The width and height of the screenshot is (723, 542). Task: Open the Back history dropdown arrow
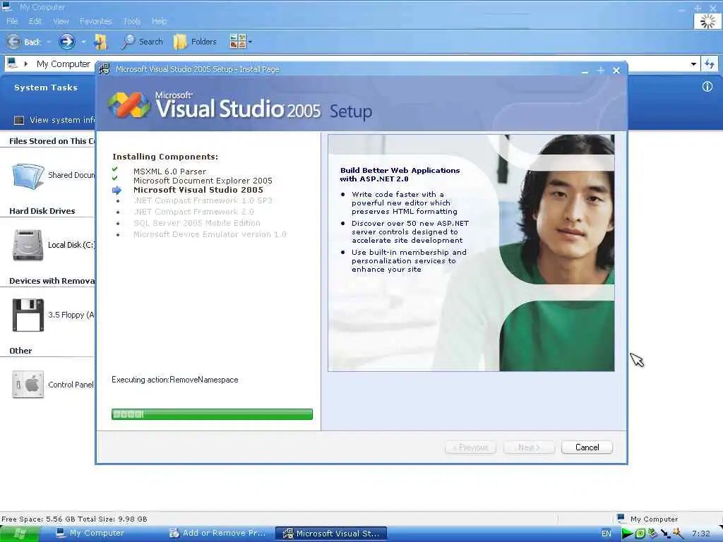(49, 42)
